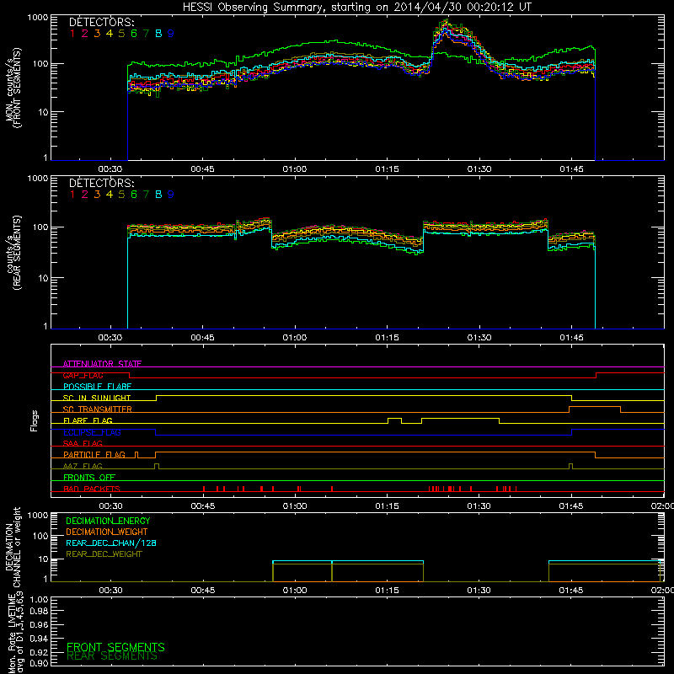Screen dimensions: 674x674
Task: Select detector 1 legend number in front segments plot
Action: tap(72, 34)
